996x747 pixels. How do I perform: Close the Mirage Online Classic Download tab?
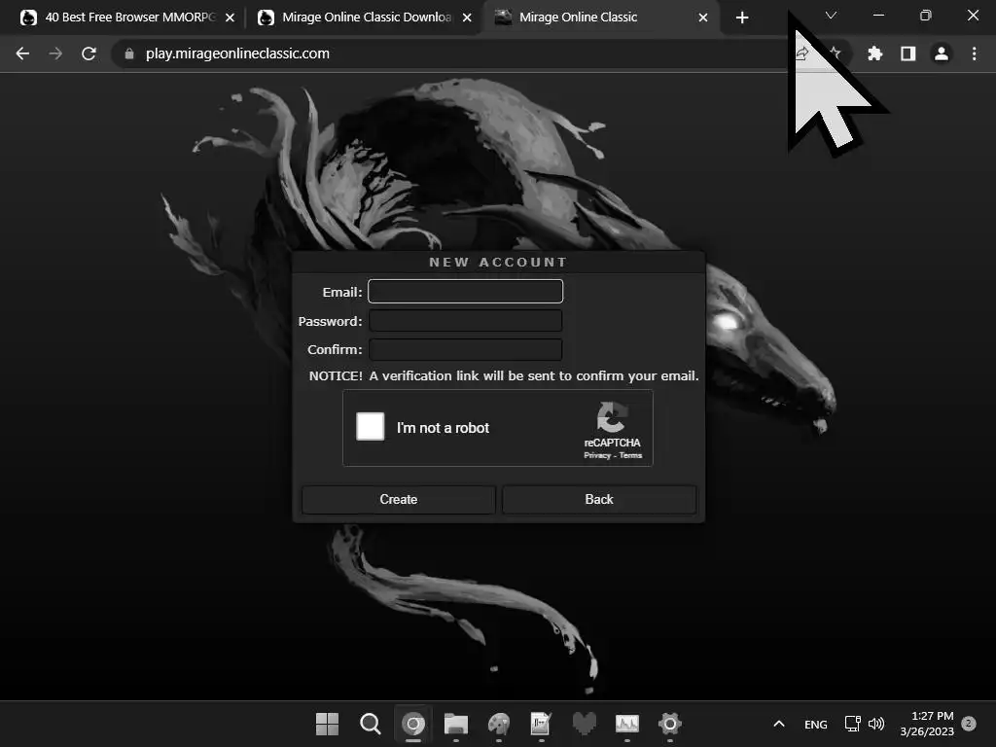tap(467, 18)
